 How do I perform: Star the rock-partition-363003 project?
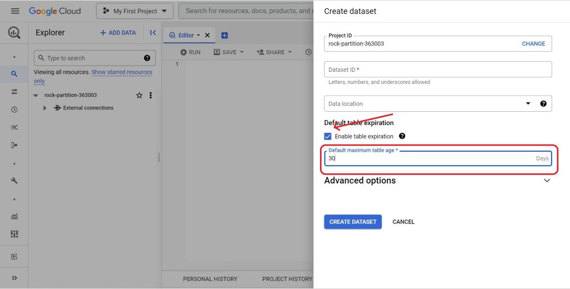(139, 95)
